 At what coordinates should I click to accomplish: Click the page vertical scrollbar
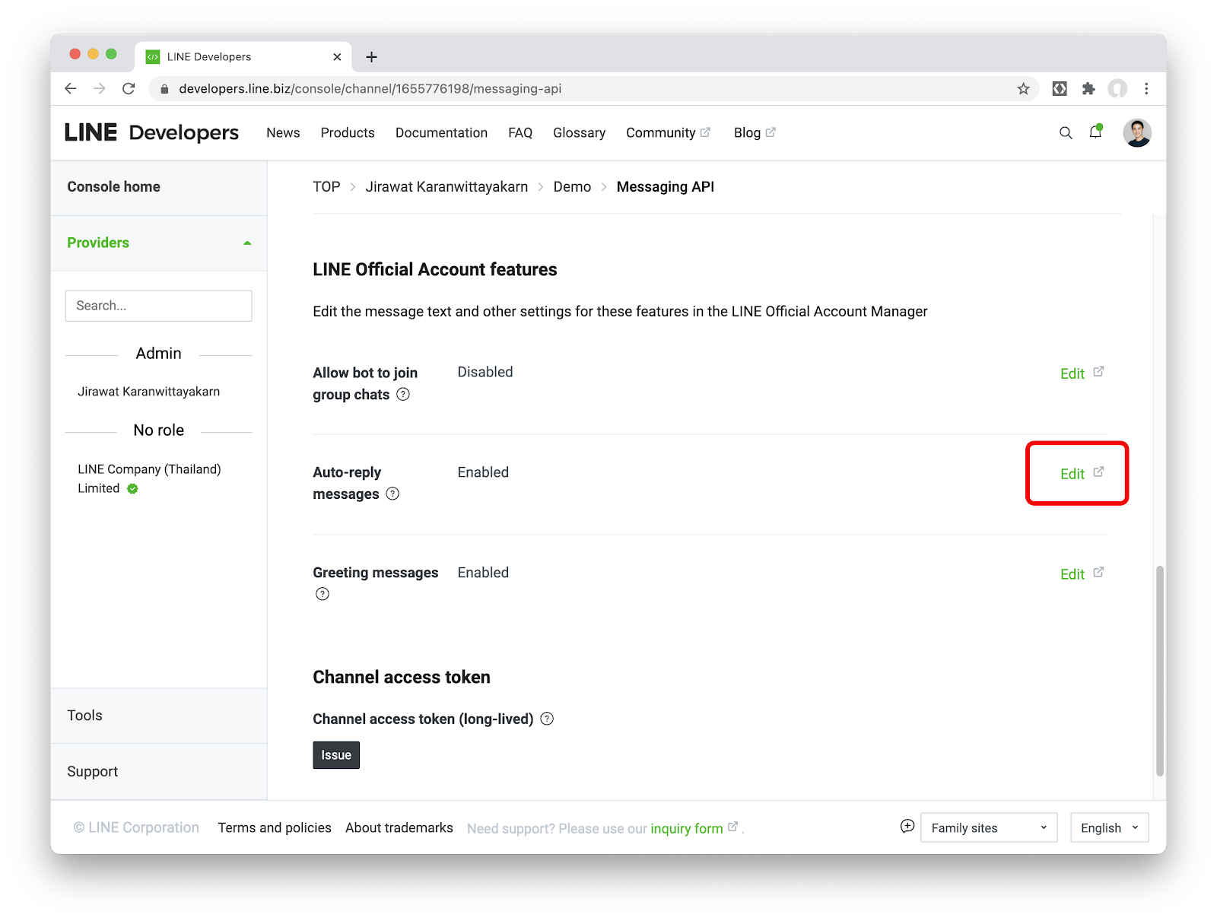point(1160,670)
